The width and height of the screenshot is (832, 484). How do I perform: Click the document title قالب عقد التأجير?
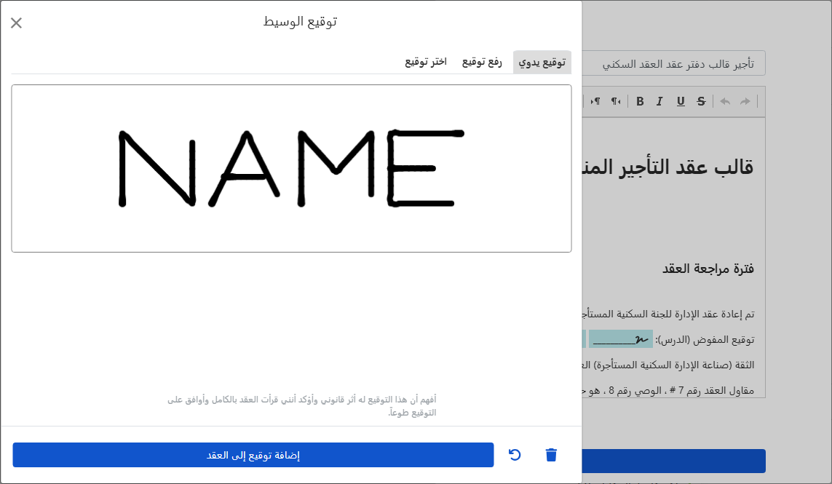tap(668, 167)
